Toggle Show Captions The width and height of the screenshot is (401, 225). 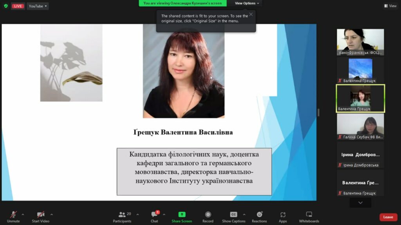tap(233, 216)
